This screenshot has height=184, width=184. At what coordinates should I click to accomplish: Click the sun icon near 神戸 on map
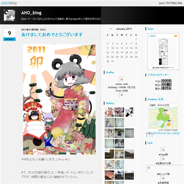tap(169, 124)
